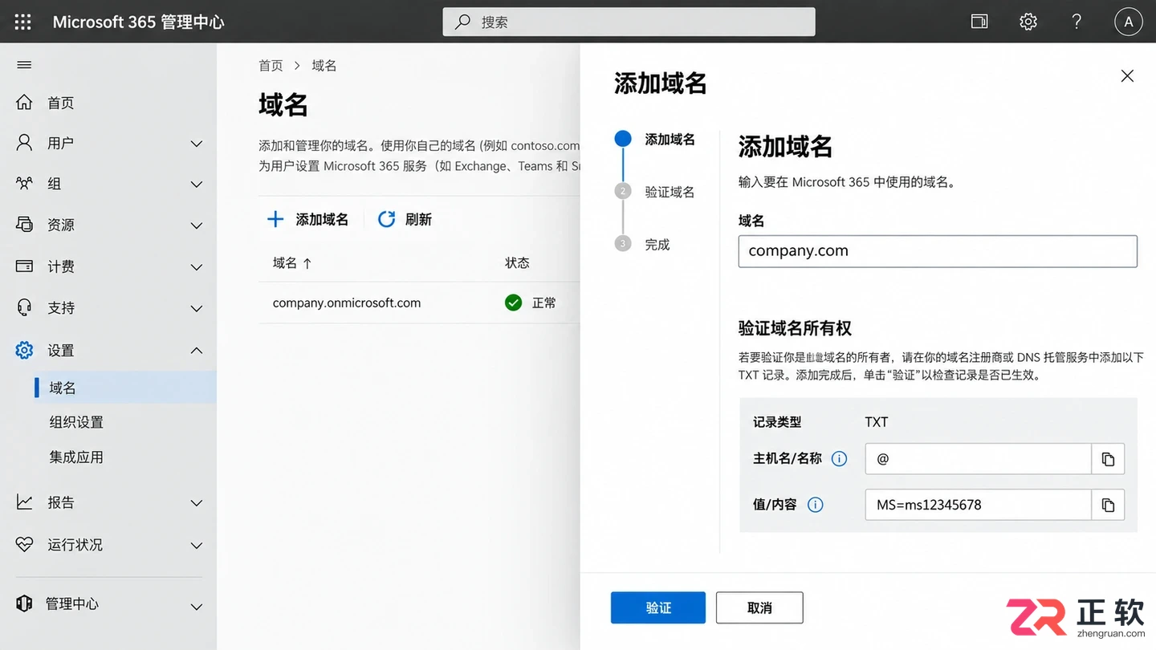
Task: Open help question mark icon
Action: 1077,22
